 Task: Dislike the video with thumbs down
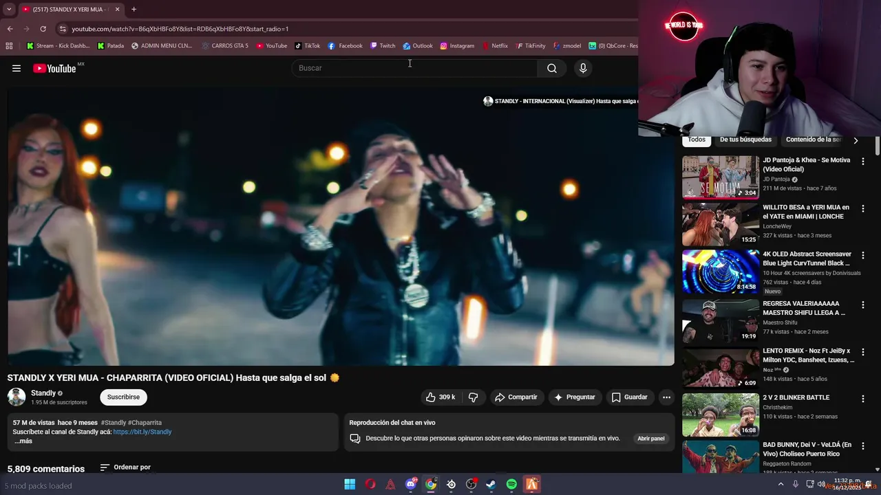point(474,397)
